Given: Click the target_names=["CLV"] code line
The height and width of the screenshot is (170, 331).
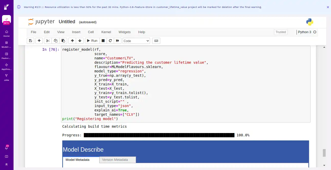Looking at the screenshot, I should (x=117, y=114).
